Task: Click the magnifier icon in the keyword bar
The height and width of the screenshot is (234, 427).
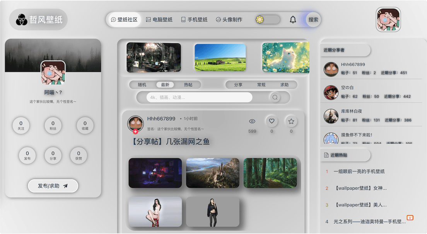Action: click(x=275, y=98)
